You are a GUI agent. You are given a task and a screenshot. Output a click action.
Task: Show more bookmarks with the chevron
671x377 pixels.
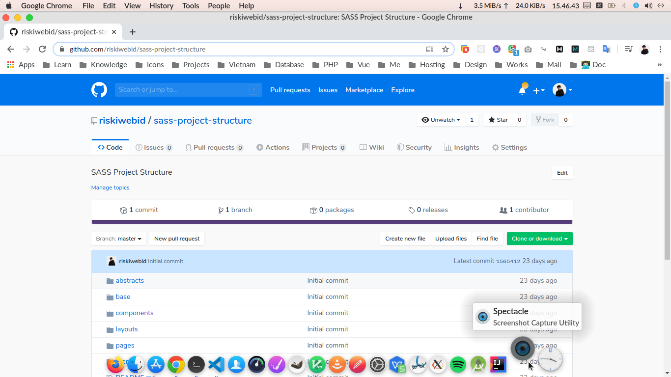point(659,65)
